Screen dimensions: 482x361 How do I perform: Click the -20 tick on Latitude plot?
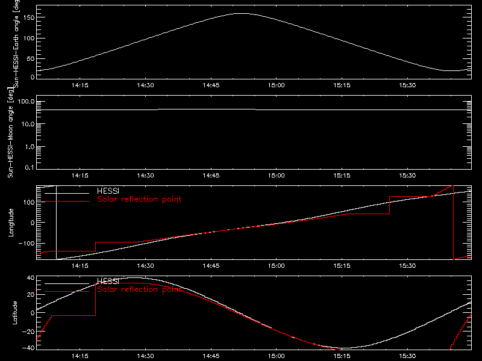coord(28,332)
